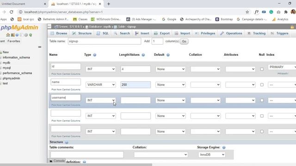Open VARCHAR type dropdown for name row

click(x=101, y=85)
